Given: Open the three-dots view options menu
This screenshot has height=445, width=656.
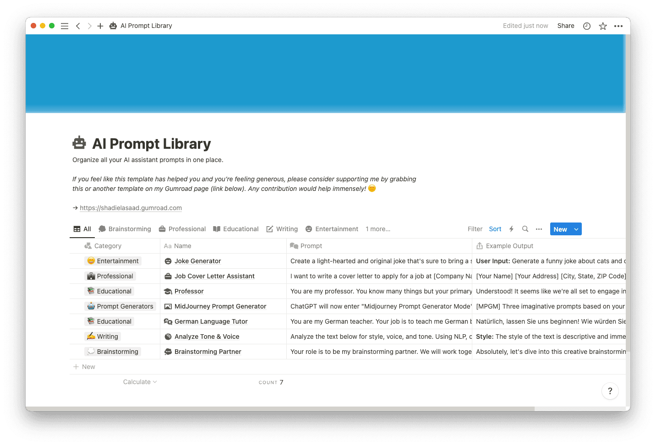Looking at the screenshot, I should [x=539, y=229].
